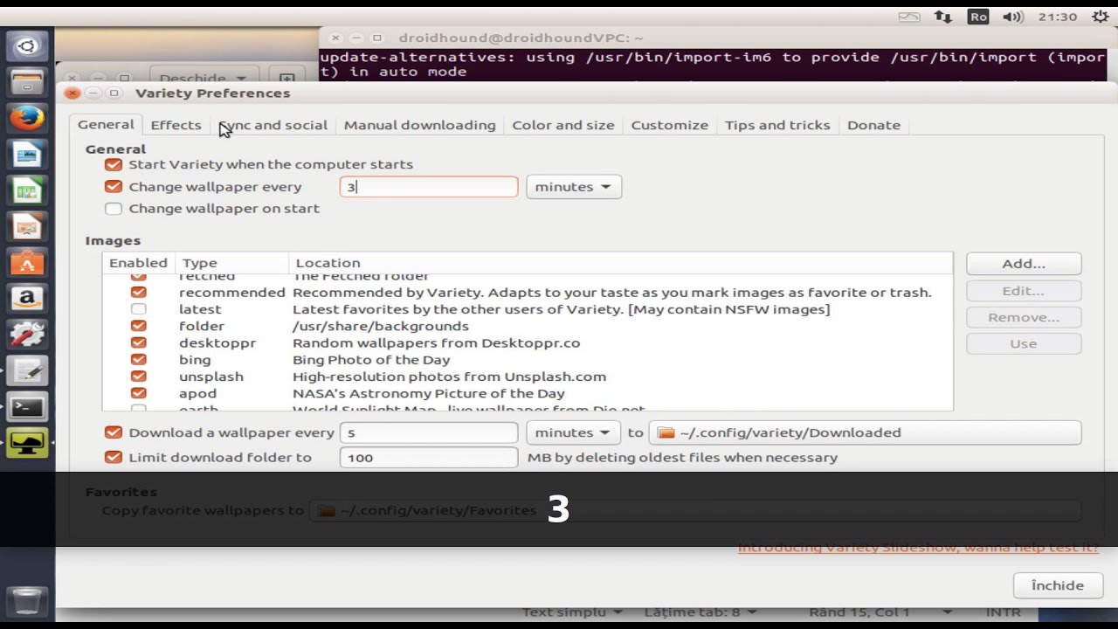1118x629 pixels.
Task: Open the mail indicator in the top panel
Action: point(909,17)
